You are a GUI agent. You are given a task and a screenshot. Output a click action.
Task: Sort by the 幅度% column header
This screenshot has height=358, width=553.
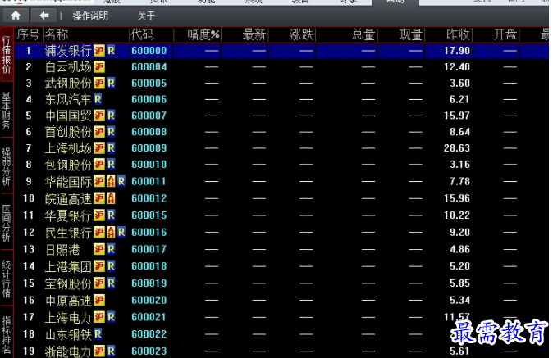tap(203, 35)
